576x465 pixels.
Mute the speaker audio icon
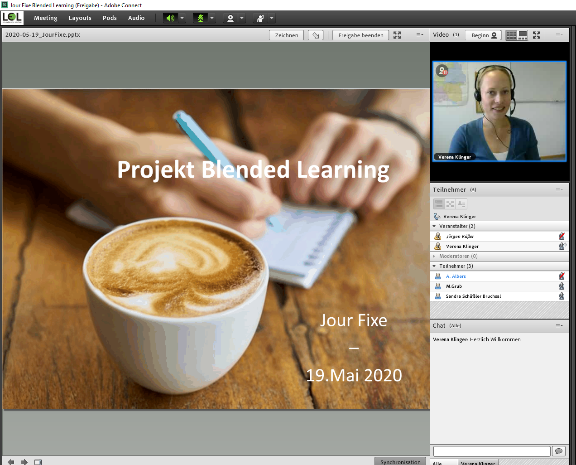click(171, 18)
